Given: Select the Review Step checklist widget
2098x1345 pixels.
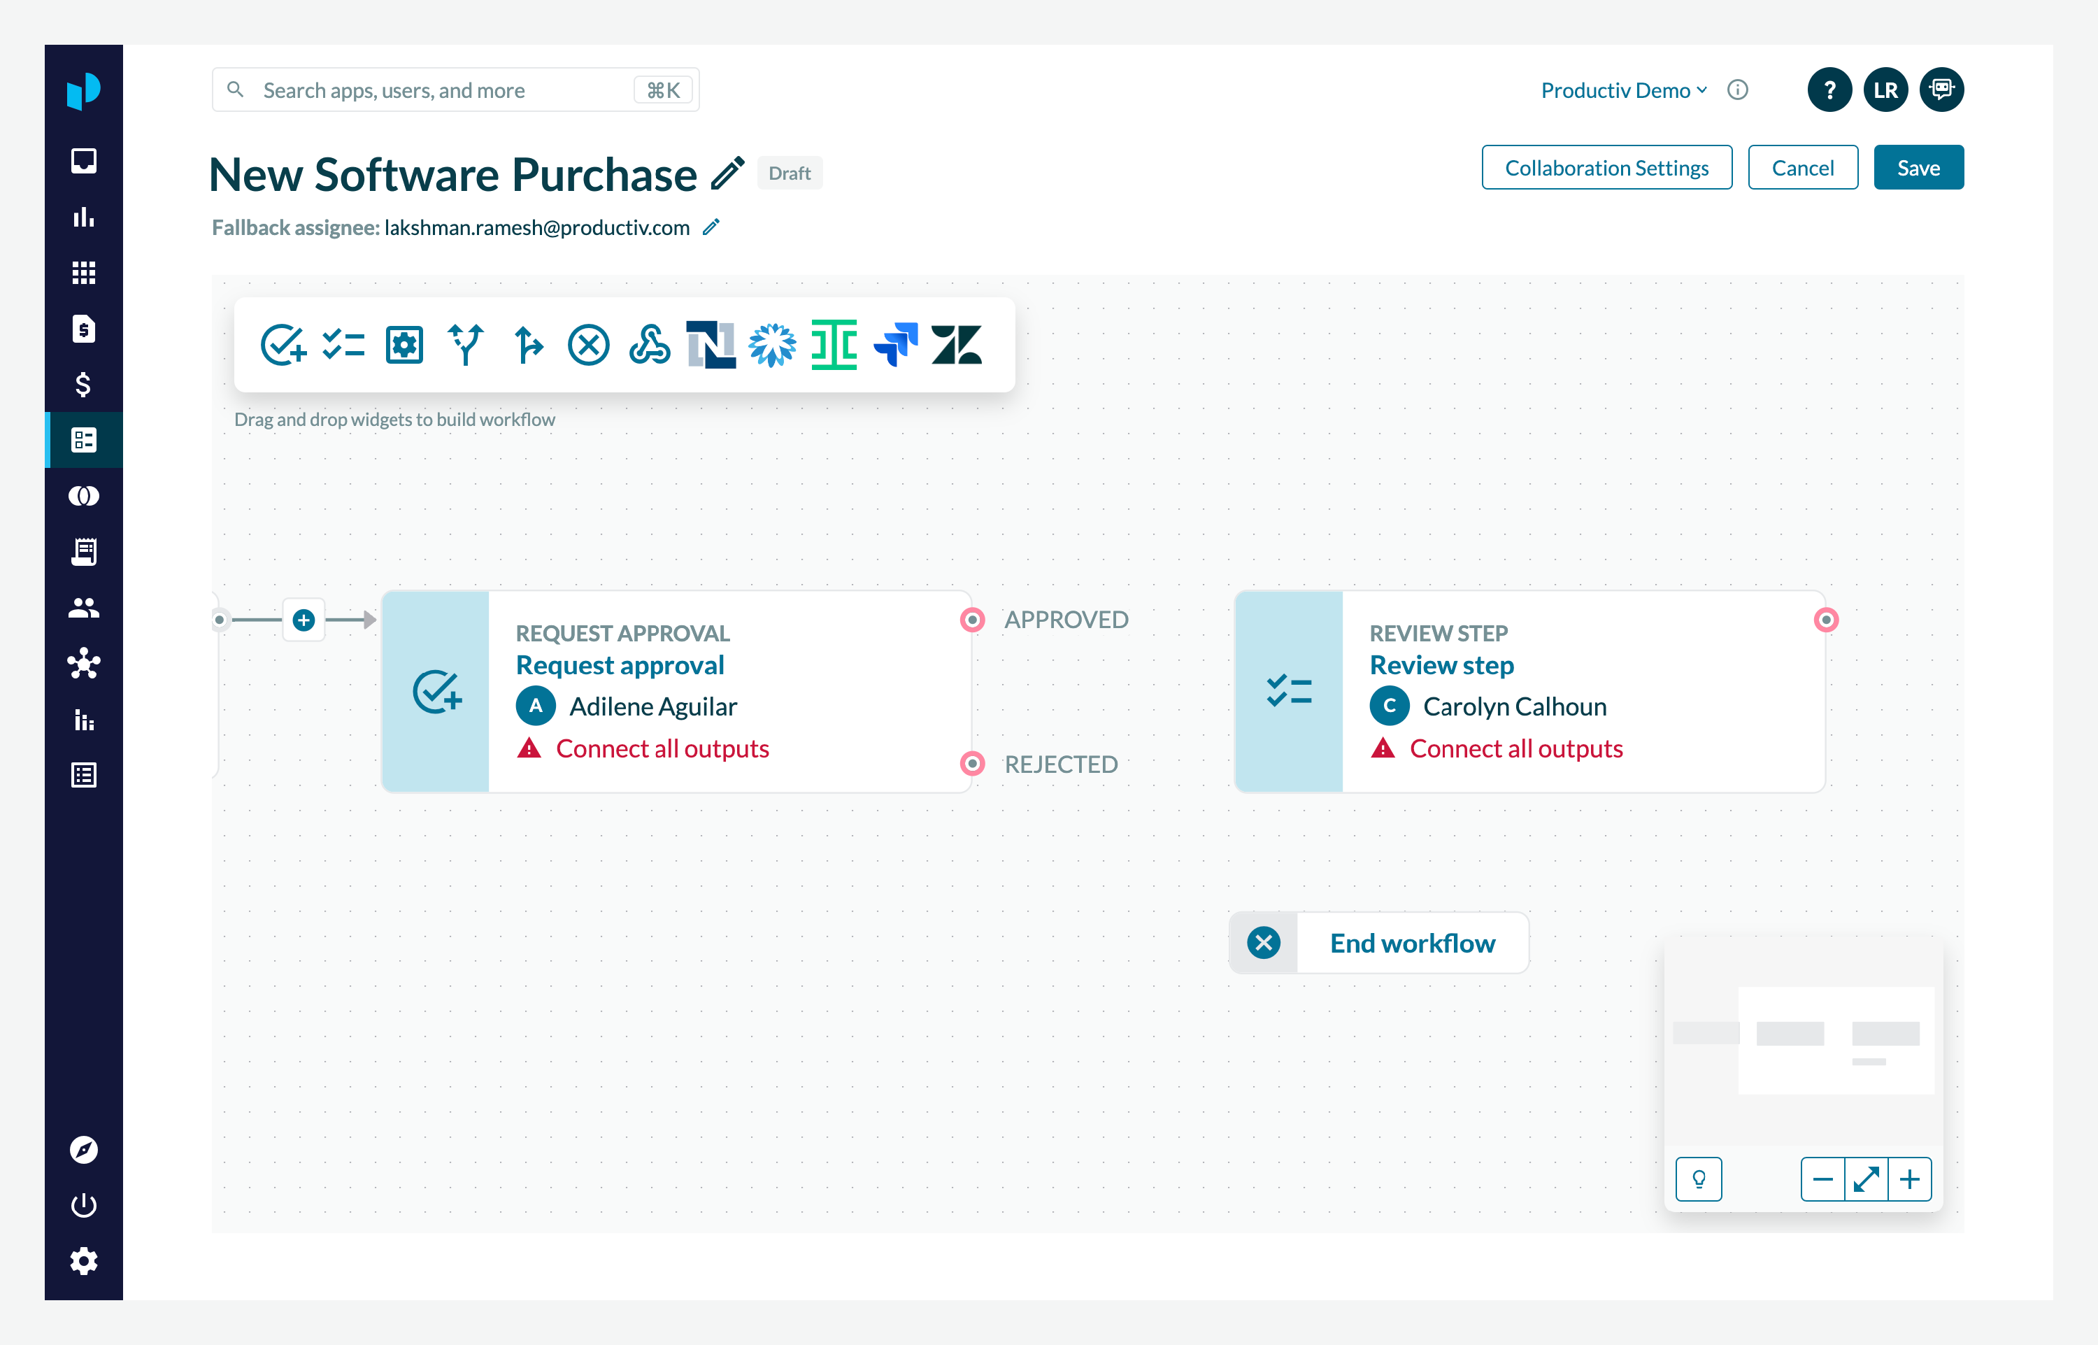Looking at the screenshot, I should click(343, 344).
